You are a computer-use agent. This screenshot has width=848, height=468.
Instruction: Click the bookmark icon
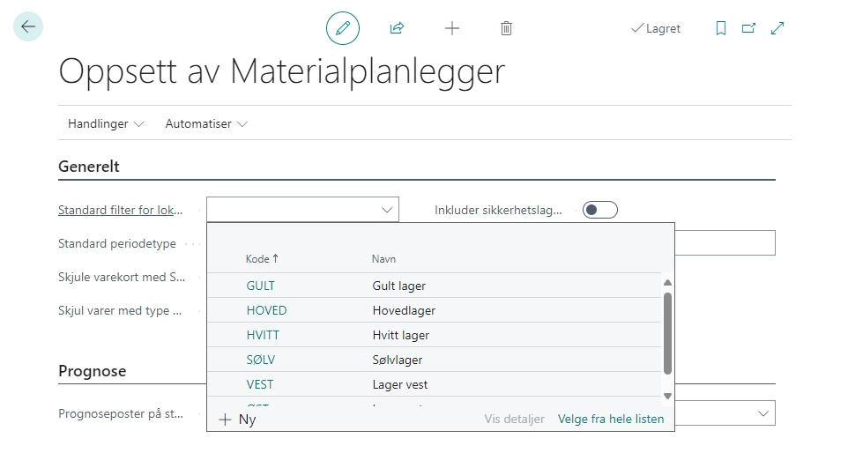click(x=721, y=28)
